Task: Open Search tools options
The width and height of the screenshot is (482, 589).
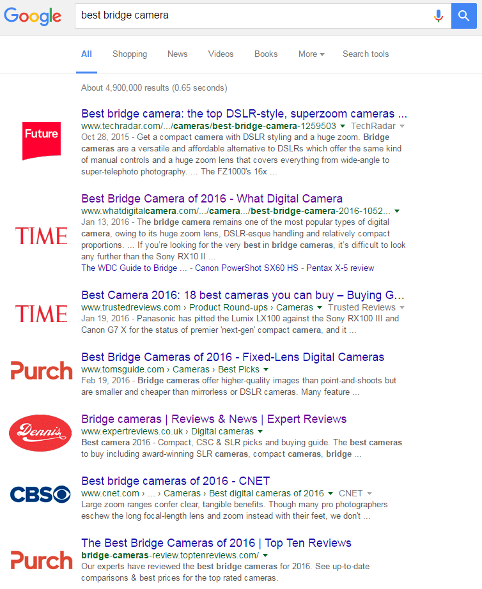Action: point(365,54)
